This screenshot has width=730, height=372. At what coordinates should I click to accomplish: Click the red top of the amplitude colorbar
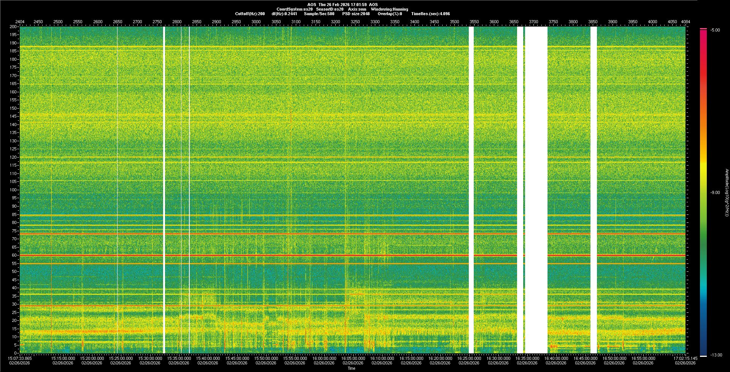(703, 30)
